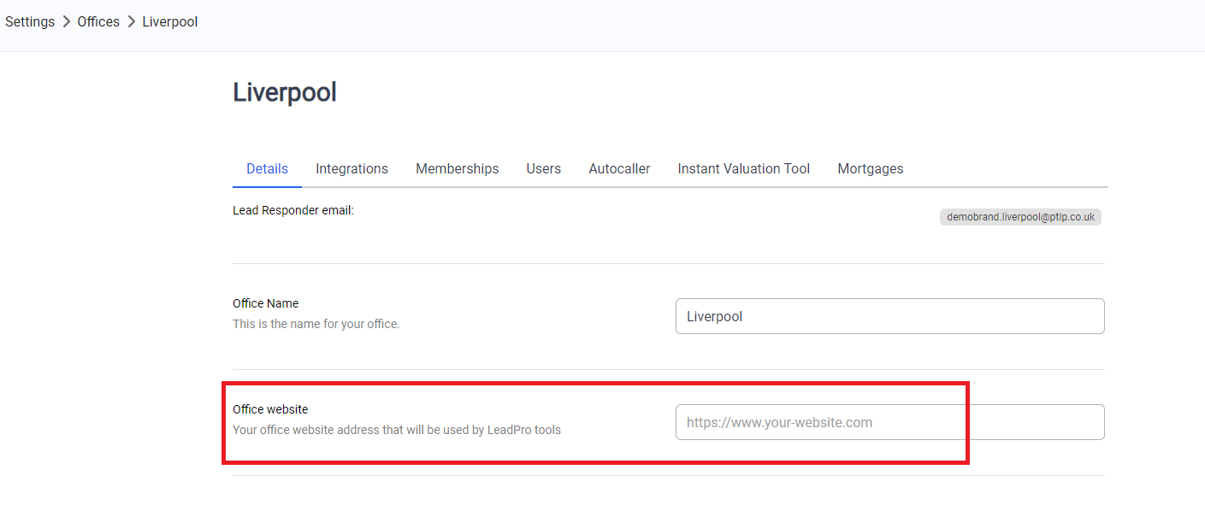Screen dimensions: 1205x505
Task: Go to Settings in the breadcrumb
Action: 30,22
